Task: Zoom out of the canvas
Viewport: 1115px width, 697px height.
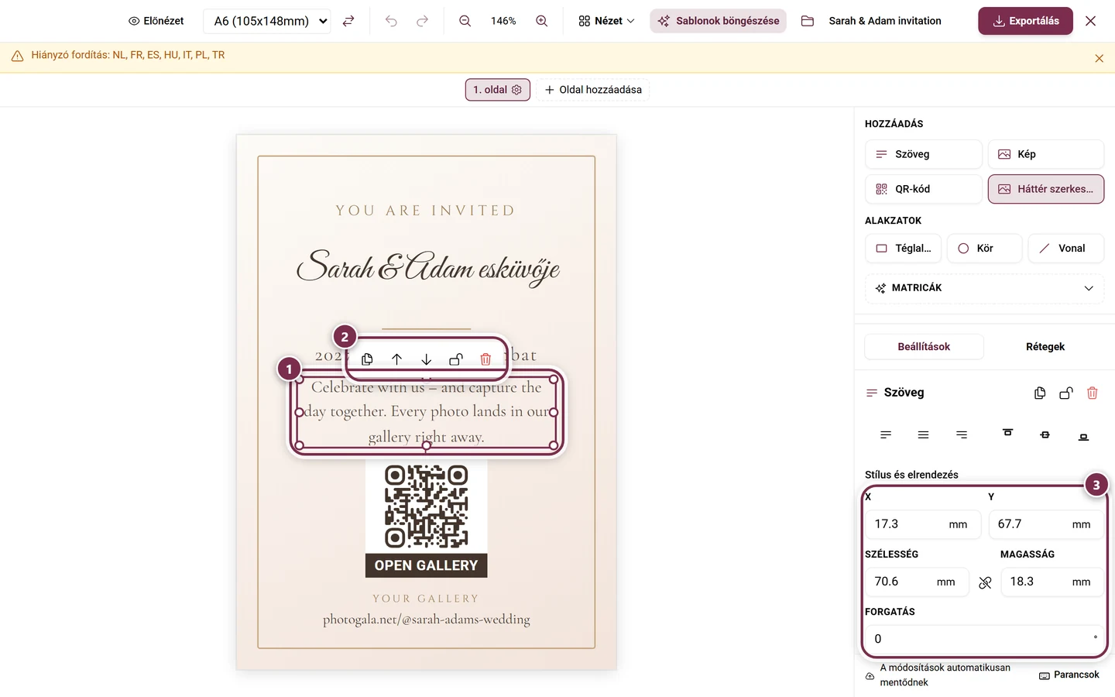Action: 465,21
